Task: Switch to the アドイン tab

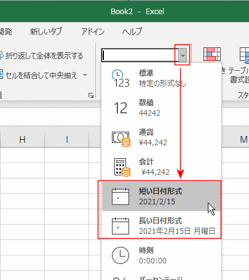Action: pyautogui.click(x=93, y=31)
